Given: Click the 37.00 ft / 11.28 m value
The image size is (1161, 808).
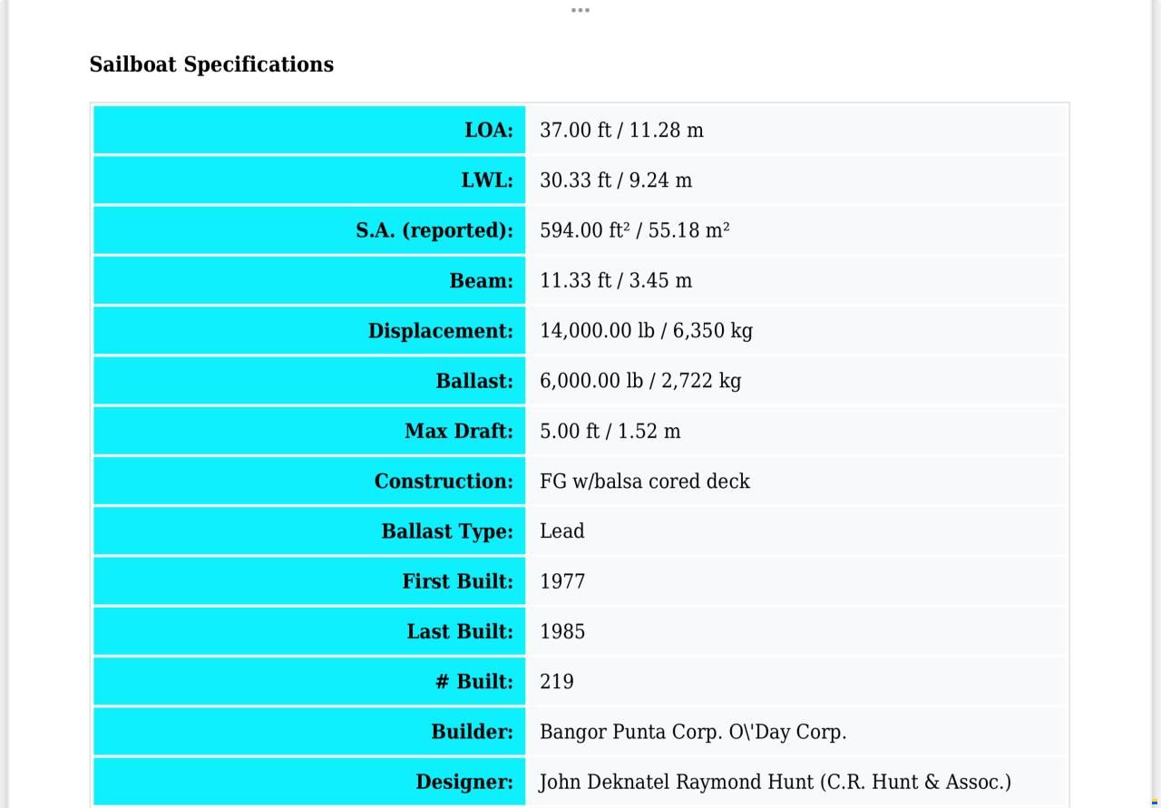Looking at the screenshot, I should click(621, 130).
